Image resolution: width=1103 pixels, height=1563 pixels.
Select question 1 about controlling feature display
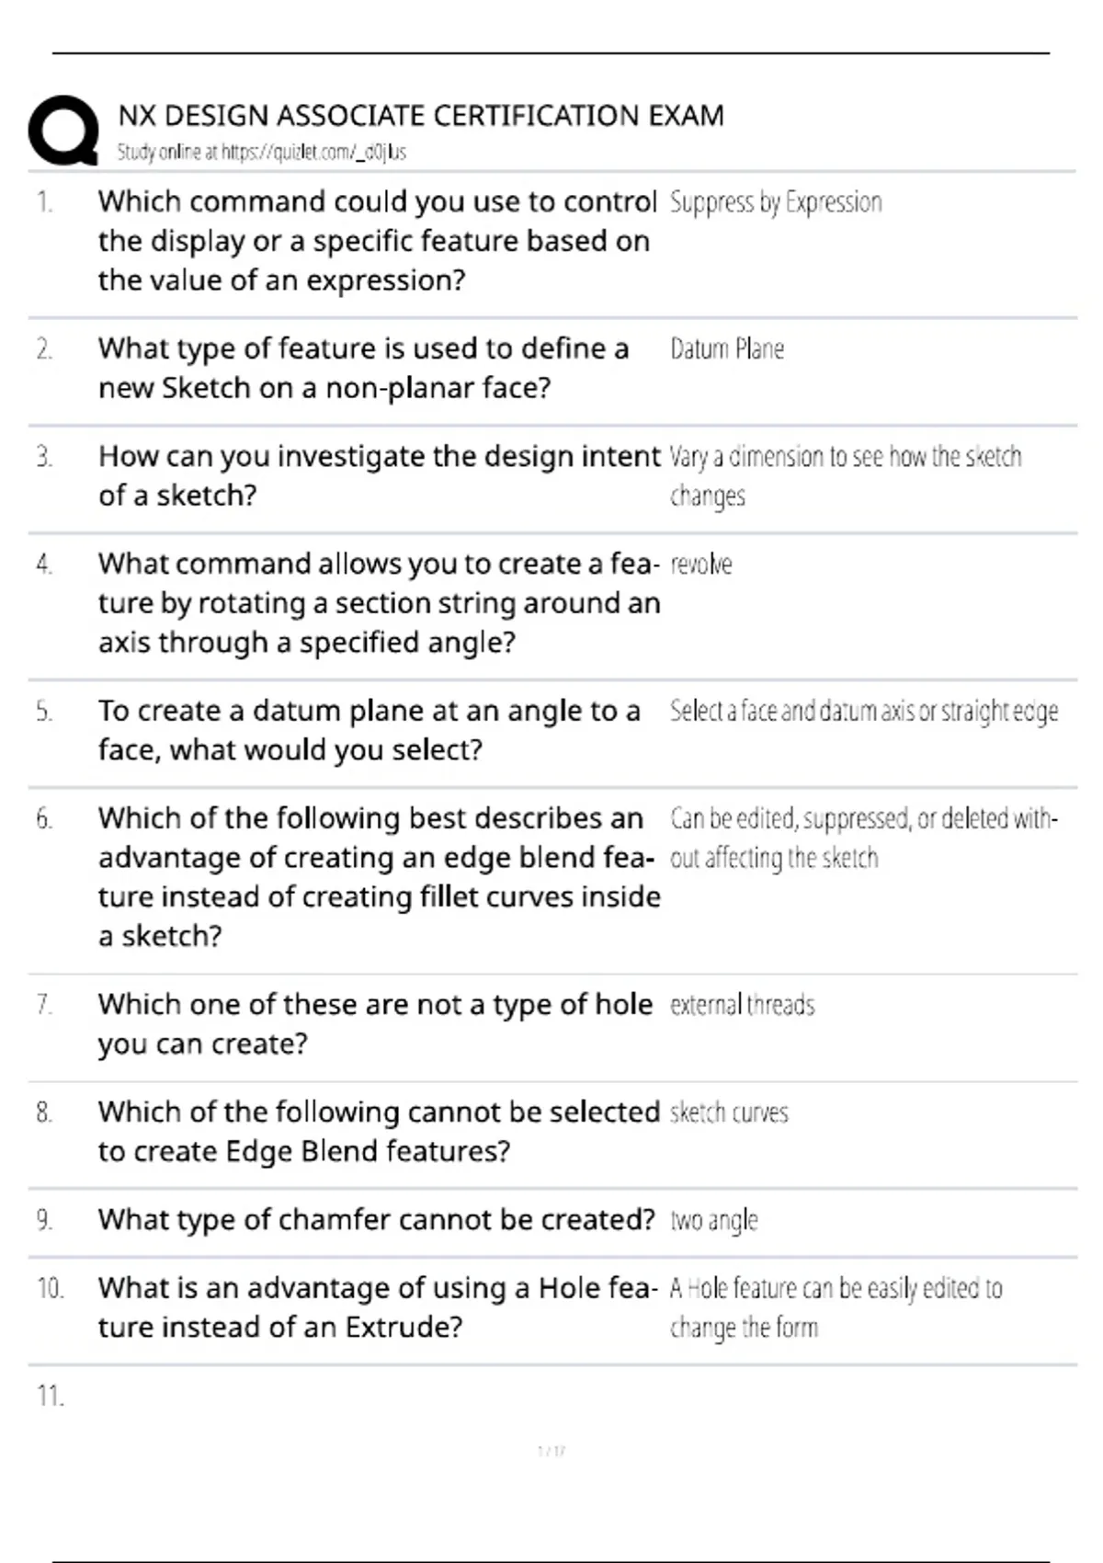(x=378, y=241)
